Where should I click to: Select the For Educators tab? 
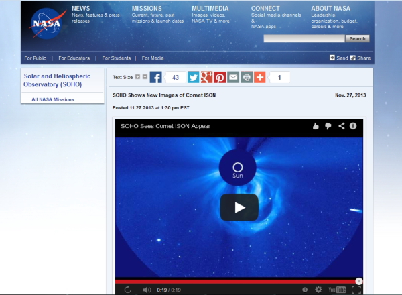click(x=74, y=58)
